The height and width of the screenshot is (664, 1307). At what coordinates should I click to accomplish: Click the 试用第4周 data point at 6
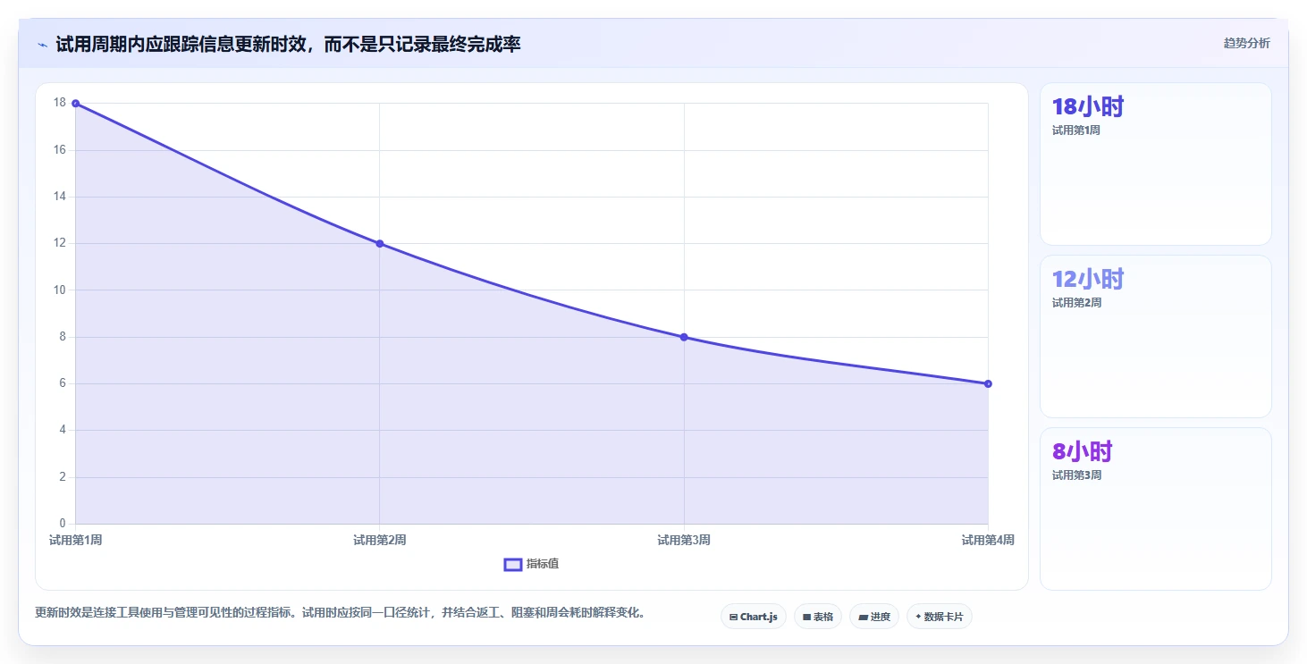[x=988, y=383]
